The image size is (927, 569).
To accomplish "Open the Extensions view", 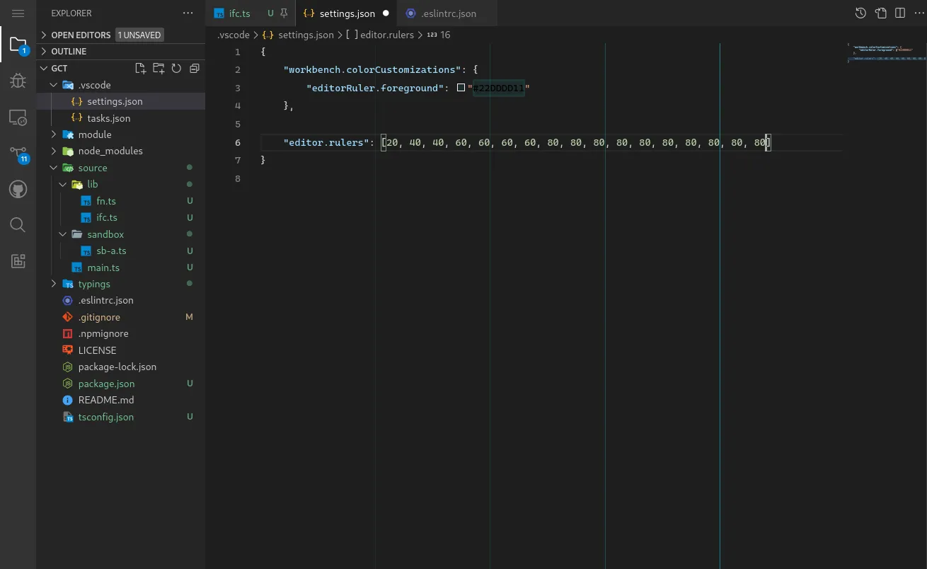I will tap(18, 261).
